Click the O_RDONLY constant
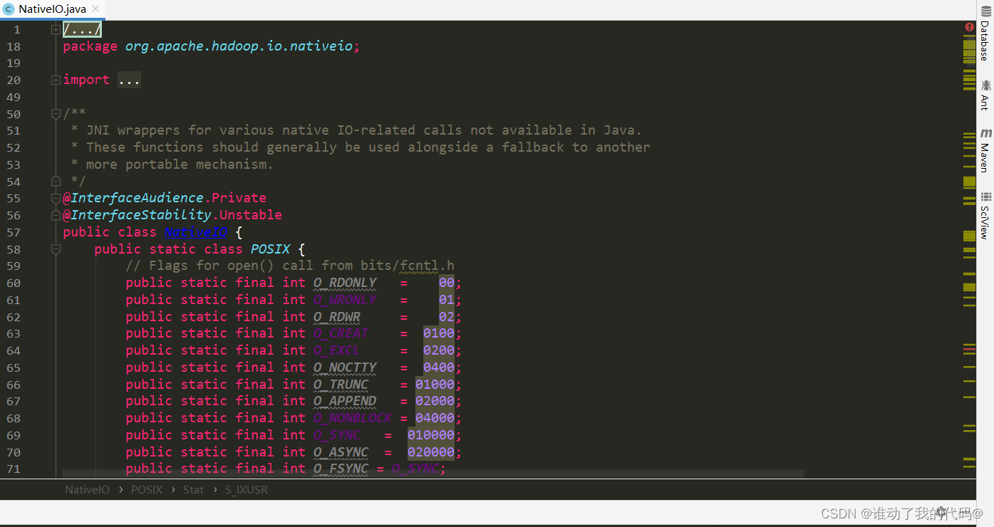994x527 pixels. pos(345,283)
